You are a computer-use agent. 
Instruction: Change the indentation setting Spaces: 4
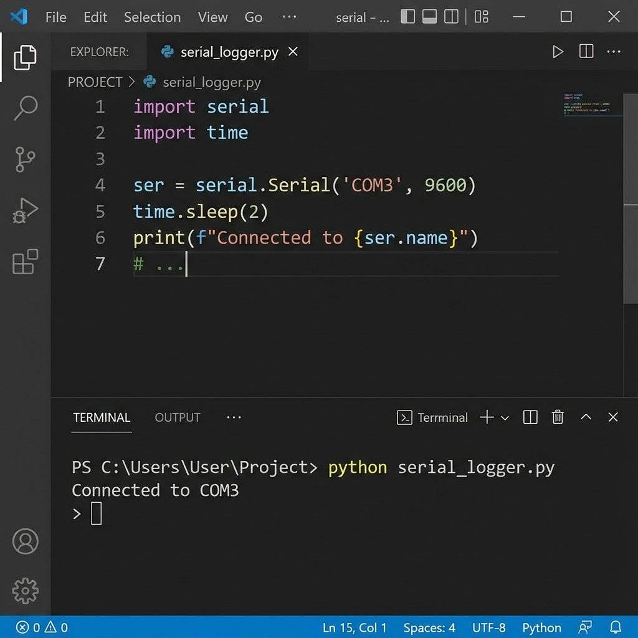429,627
